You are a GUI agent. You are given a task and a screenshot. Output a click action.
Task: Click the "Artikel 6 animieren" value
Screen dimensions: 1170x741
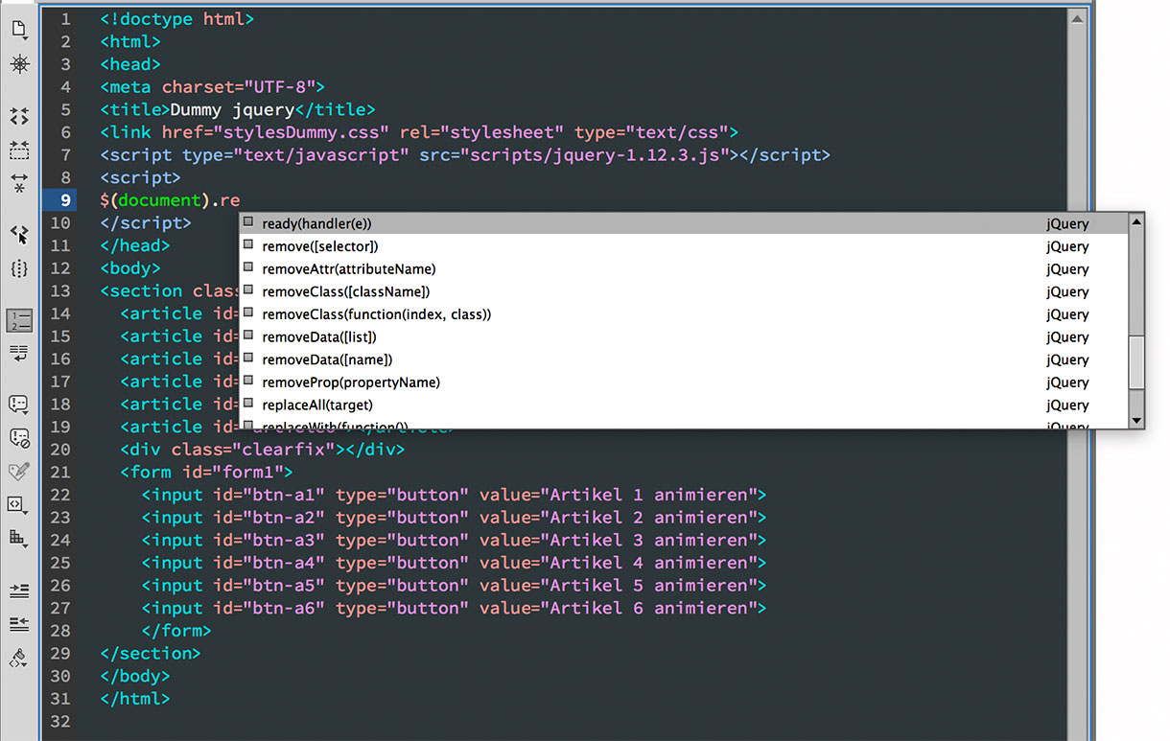pyautogui.click(x=647, y=609)
